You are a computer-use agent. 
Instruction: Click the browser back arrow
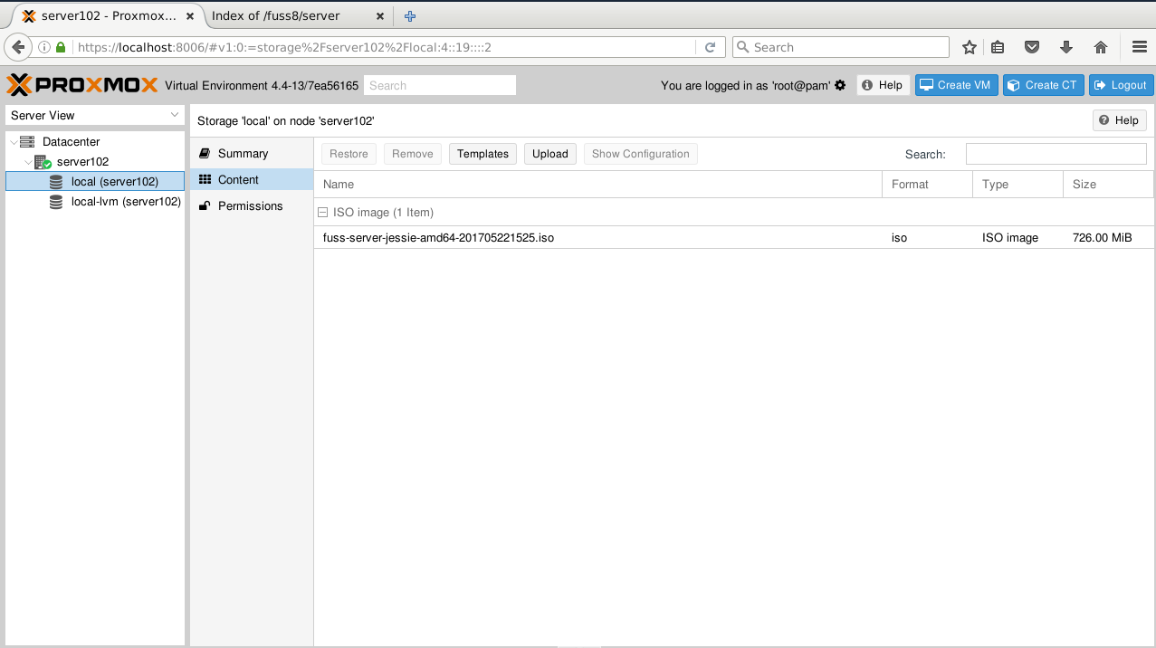point(19,47)
